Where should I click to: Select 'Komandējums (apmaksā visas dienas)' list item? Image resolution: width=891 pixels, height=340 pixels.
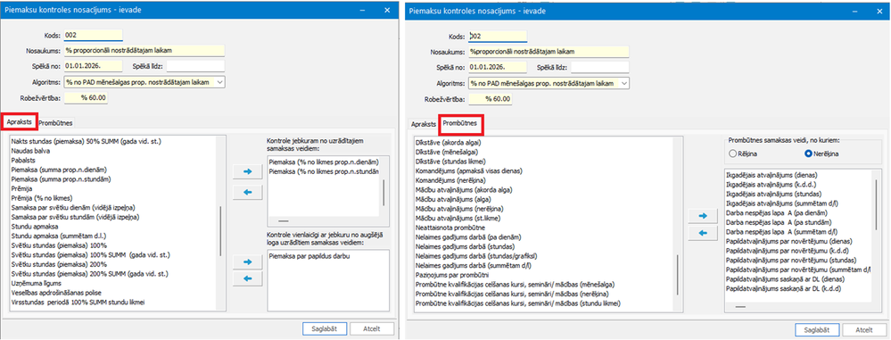(469, 171)
